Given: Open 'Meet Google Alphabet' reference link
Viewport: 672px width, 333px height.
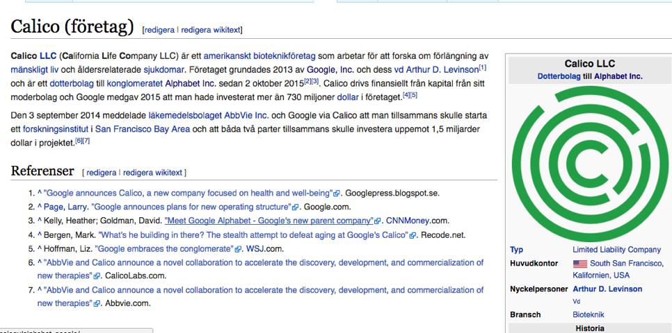Looking at the screenshot, I should pos(269,221).
